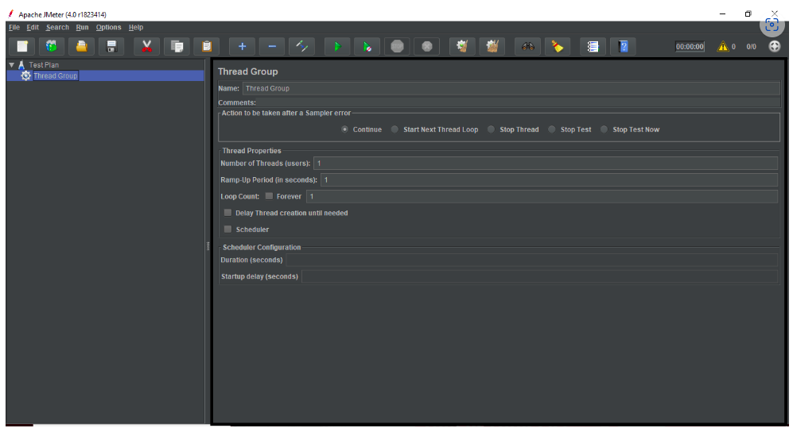Click the Function Helper list icon
The image size is (793, 428).
click(x=593, y=47)
